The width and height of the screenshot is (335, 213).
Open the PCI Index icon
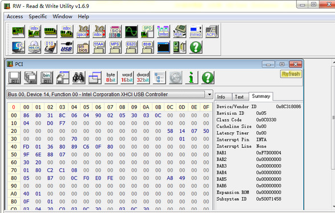pyautogui.click(x=34, y=31)
